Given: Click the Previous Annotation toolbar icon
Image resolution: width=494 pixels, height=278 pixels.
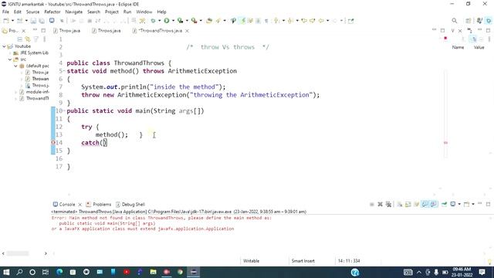Looking at the screenshot, I should pos(290,21).
